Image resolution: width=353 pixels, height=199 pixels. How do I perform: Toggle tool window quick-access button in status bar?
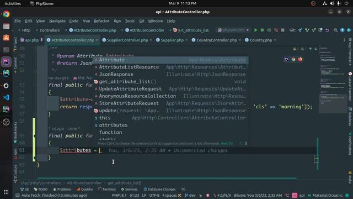[x=17, y=195]
